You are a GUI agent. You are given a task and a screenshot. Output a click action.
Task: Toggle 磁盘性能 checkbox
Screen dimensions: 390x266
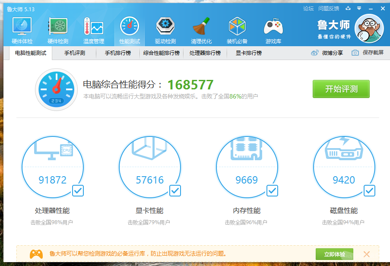coord(369,191)
